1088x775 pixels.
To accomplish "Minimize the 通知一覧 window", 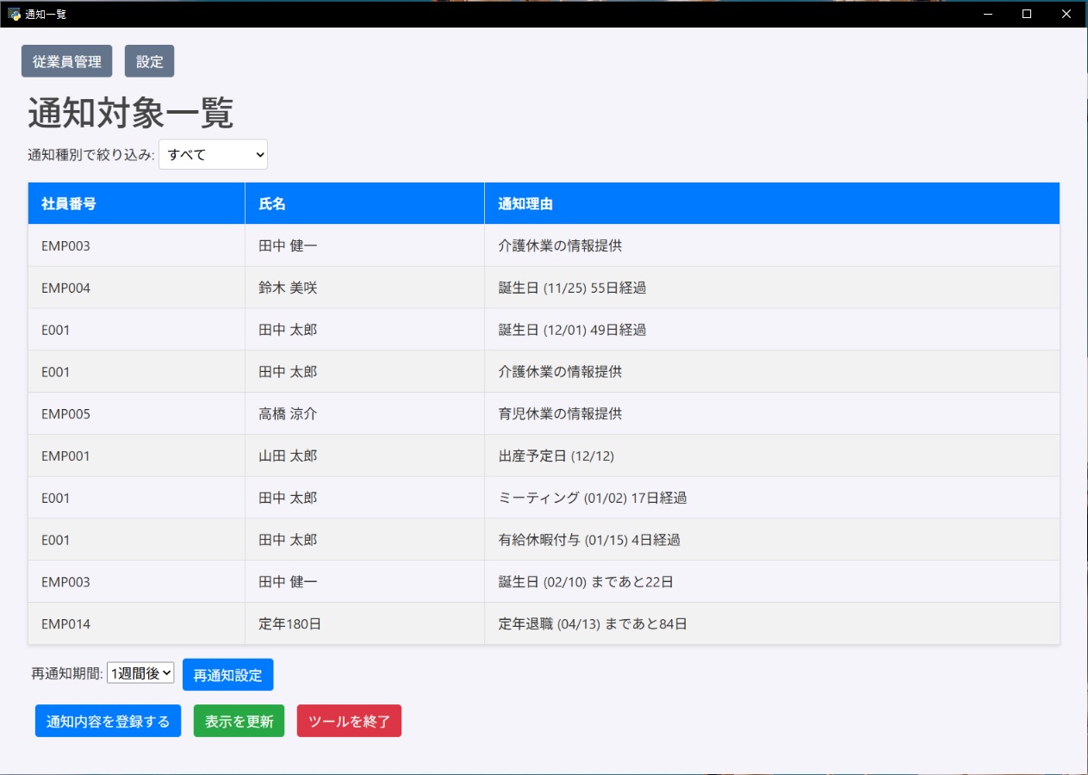I will [987, 14].
